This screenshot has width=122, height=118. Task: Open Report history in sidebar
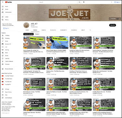tap(9, 92)
